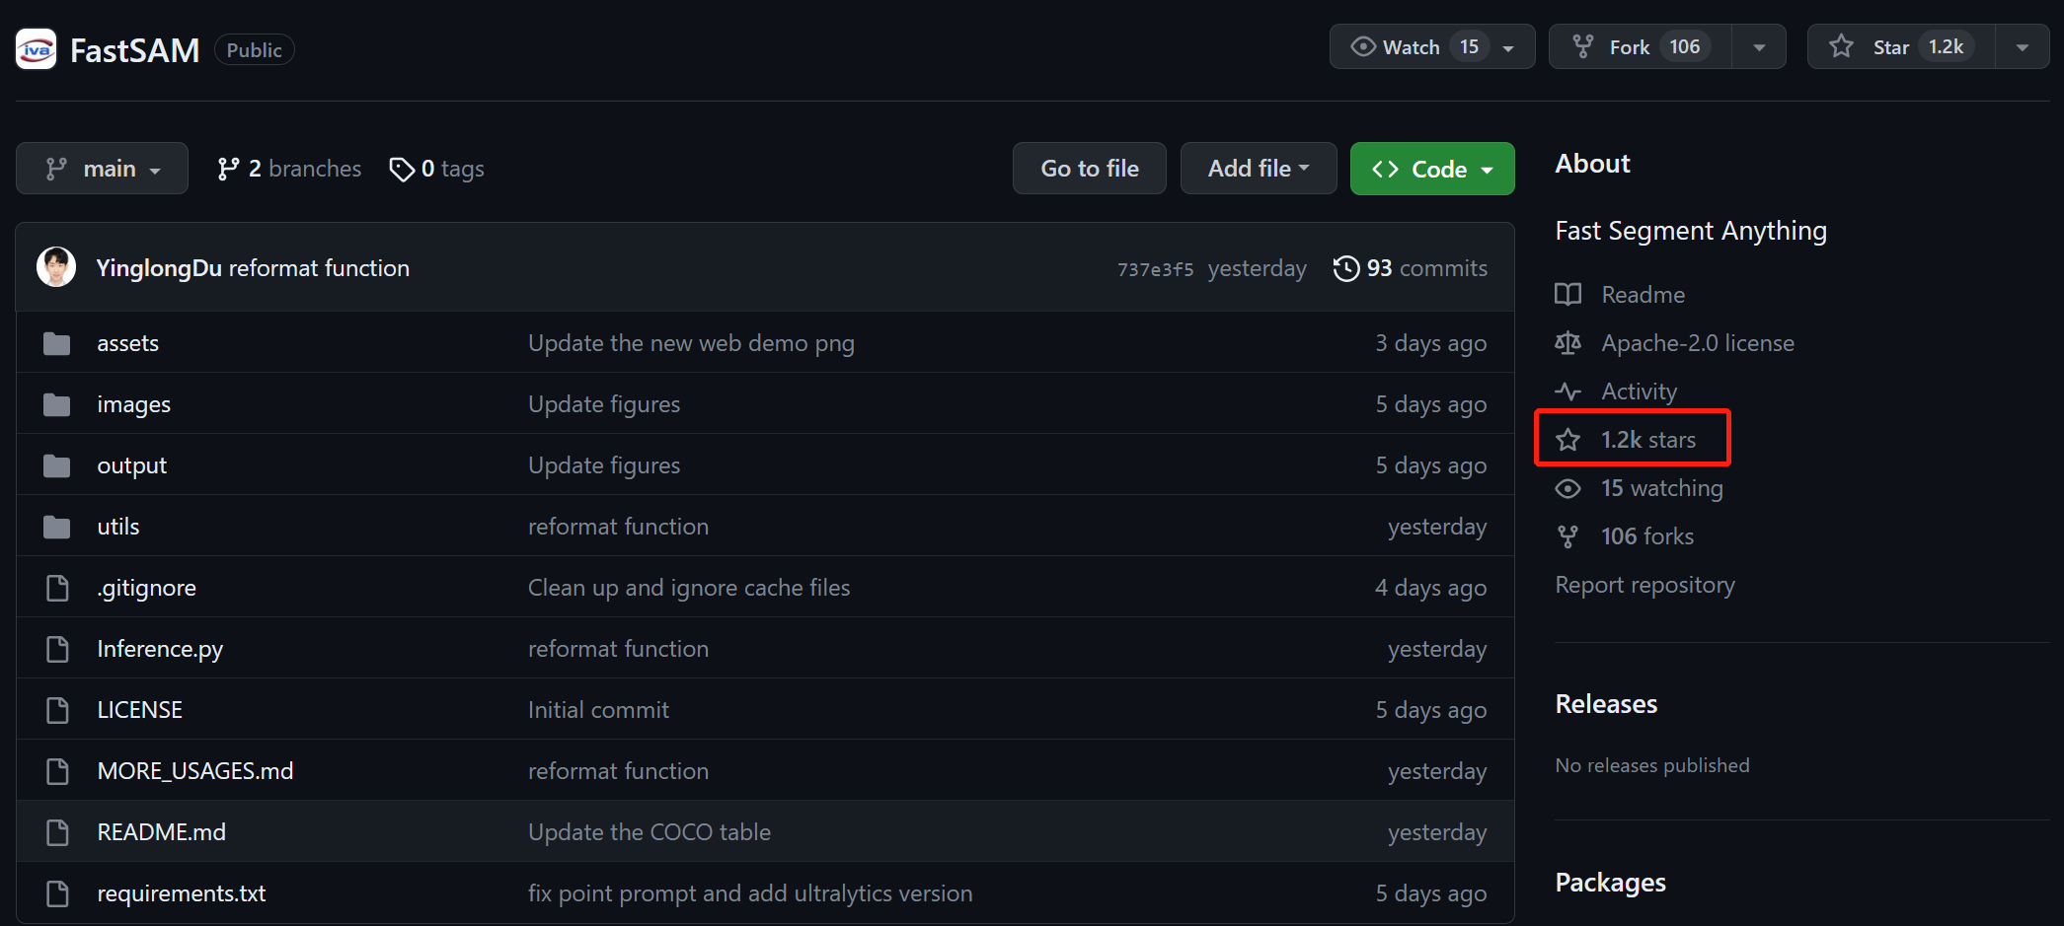View the 0 tags list
Image resolution: width=2064 pixels, height=926 pixels.
point(436,169)
